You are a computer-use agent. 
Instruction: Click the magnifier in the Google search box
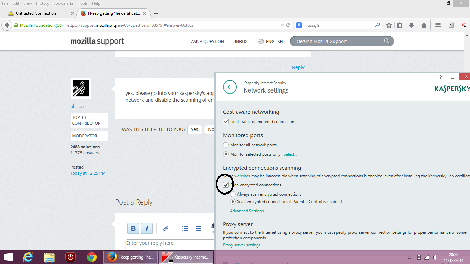(x=377, y=25)
